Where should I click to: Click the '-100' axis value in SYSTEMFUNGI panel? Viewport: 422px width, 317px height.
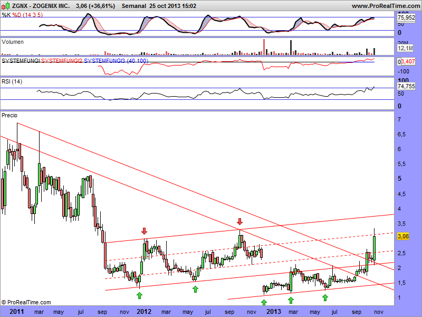pos(403,71)
